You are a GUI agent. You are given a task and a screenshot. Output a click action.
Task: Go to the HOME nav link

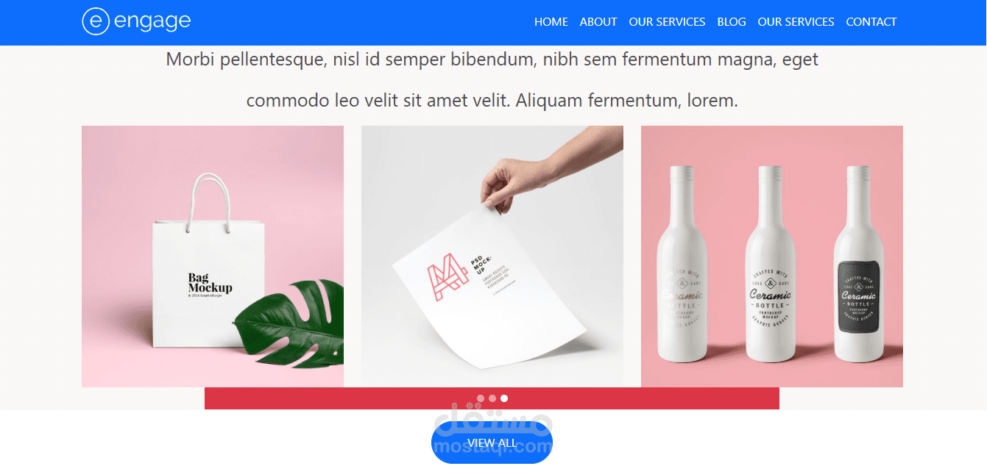coord(551,22)
